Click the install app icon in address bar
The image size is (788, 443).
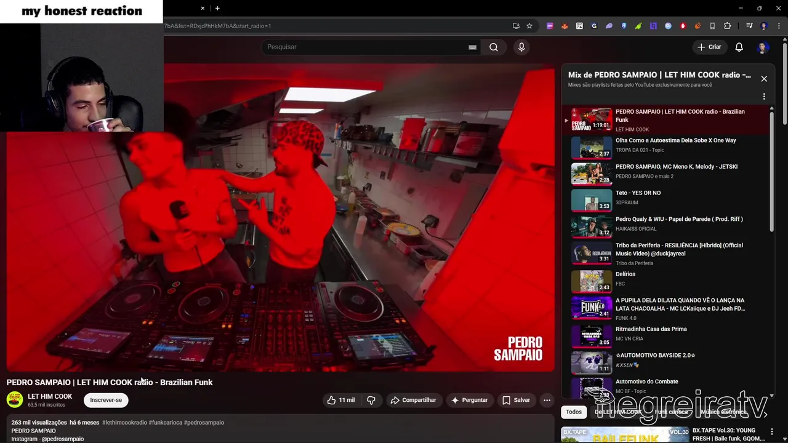tap(516, 26)
